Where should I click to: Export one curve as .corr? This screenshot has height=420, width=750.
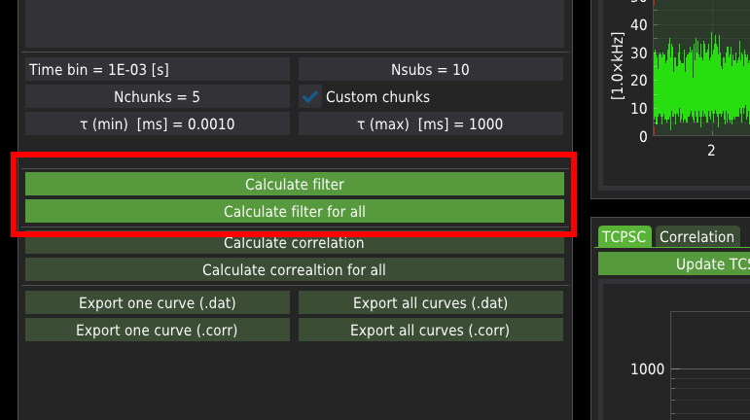157,331
